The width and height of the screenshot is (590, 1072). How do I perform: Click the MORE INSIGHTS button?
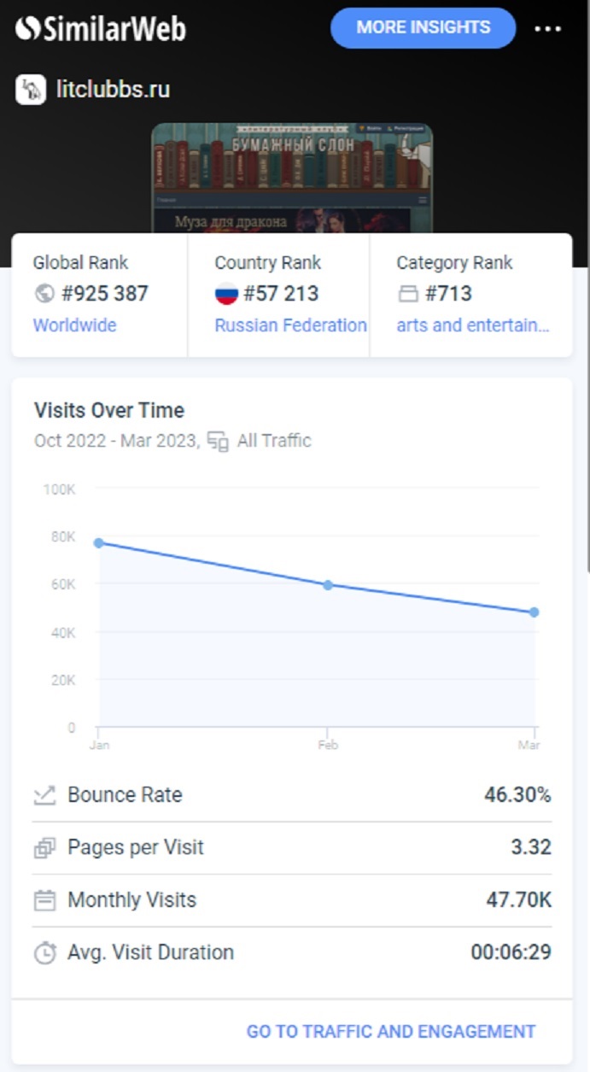(x=424, y=27)
